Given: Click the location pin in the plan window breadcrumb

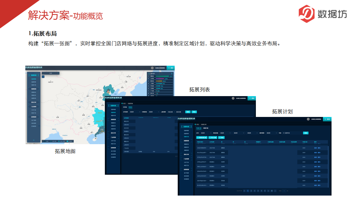Looking at the screenshot, I should point(195,124).
